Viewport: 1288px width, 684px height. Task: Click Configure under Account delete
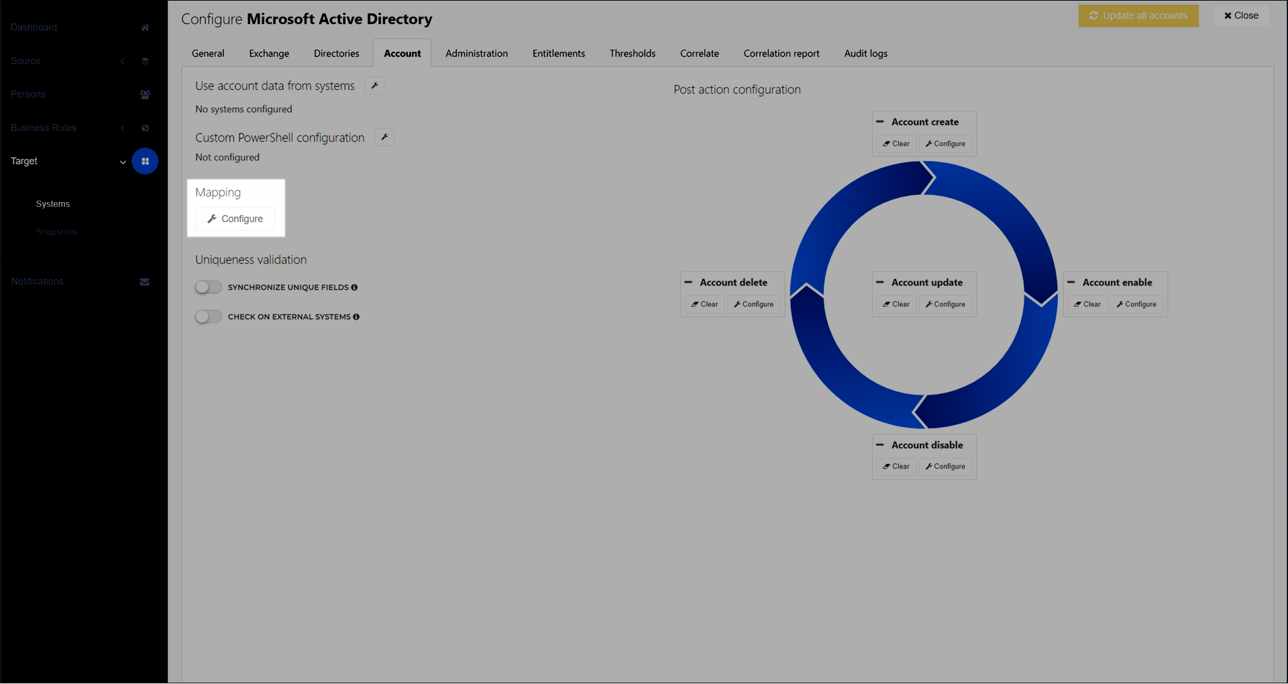point(754,304)
